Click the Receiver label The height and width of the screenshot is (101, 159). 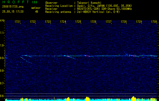(51, 9)
